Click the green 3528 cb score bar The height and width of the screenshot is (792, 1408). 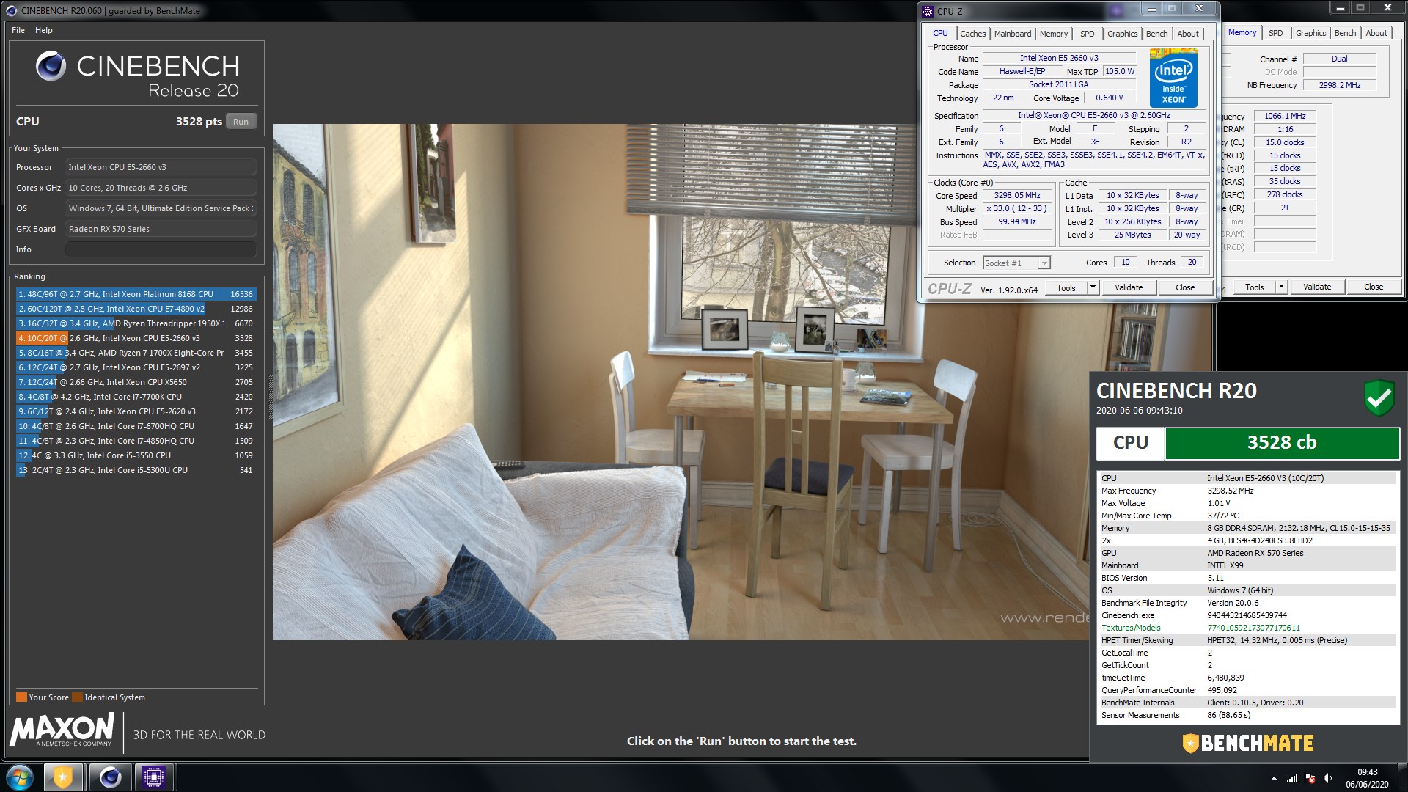(1282, 443)
